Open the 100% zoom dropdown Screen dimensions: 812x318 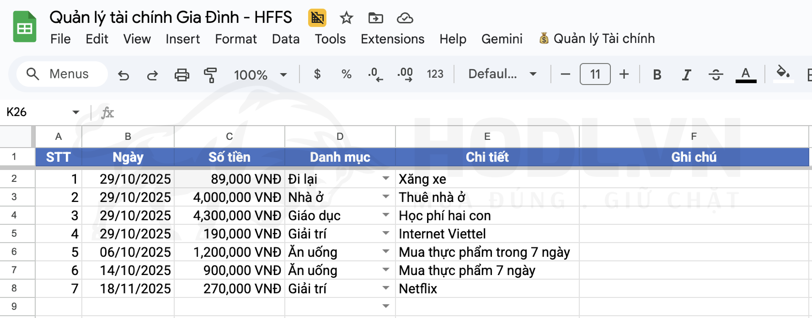tap(260, 74)
